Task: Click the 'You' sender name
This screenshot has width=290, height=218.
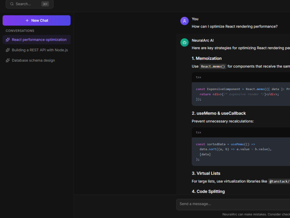Action: (x=195, y=19)
